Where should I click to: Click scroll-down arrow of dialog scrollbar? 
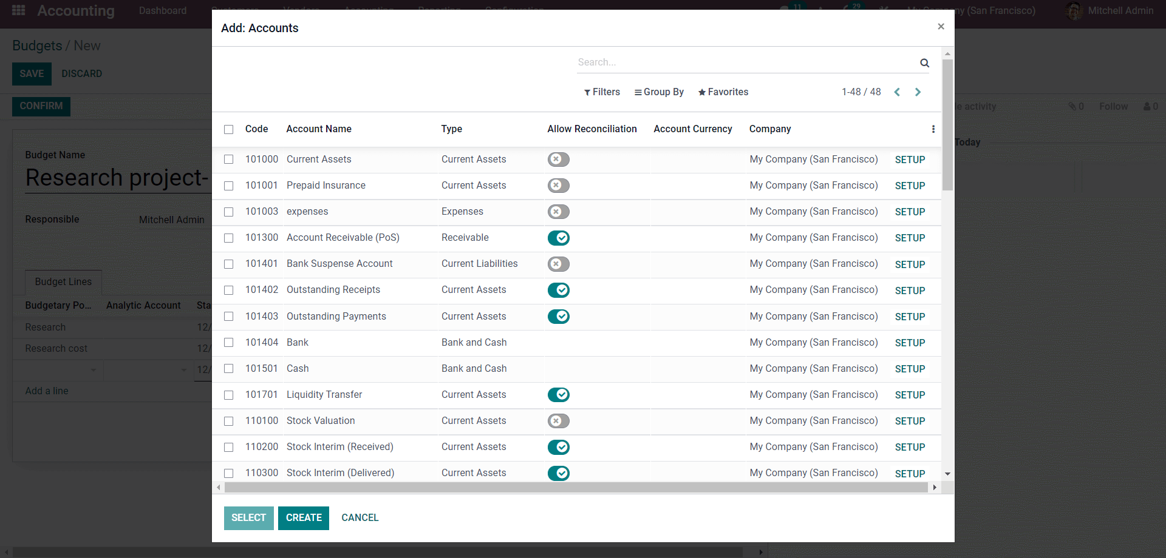(947, 474)
